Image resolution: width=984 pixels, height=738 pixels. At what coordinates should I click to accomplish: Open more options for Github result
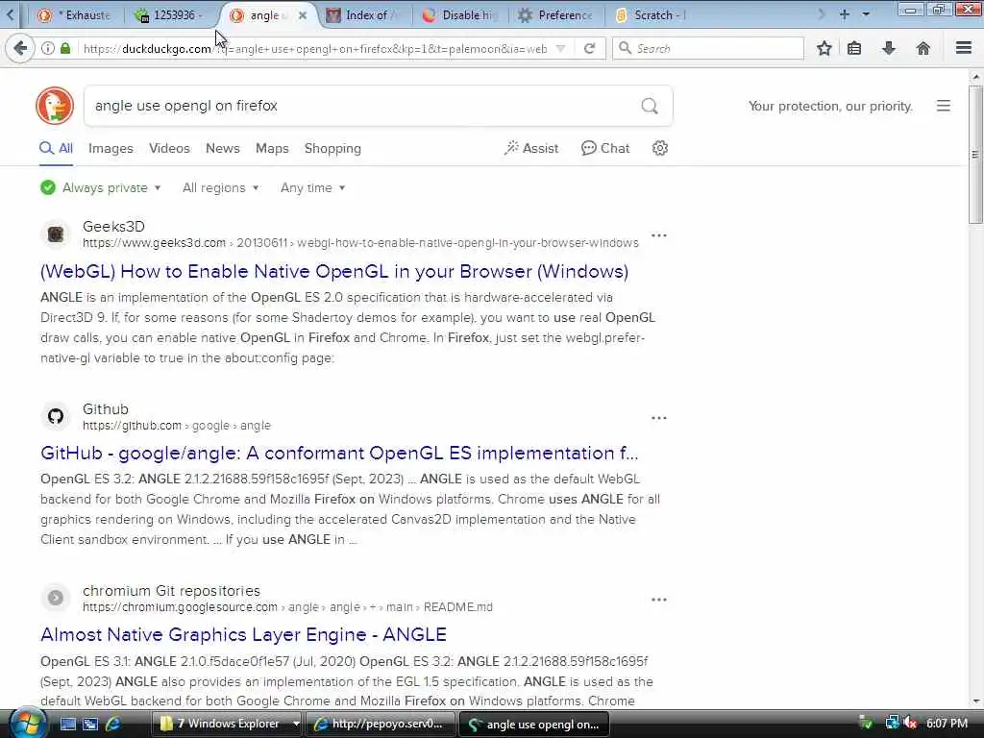click(659, 418)
